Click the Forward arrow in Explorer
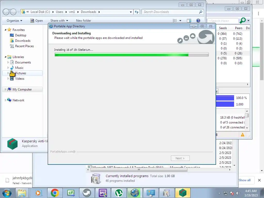Screen dimensions: 264x198 point(13,12)
